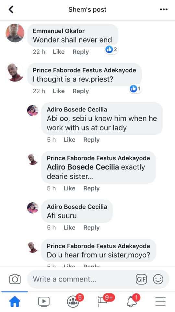This screenshot has height=312, width=175.
Task: Go back using the back arrow
Action: (11, 9)
